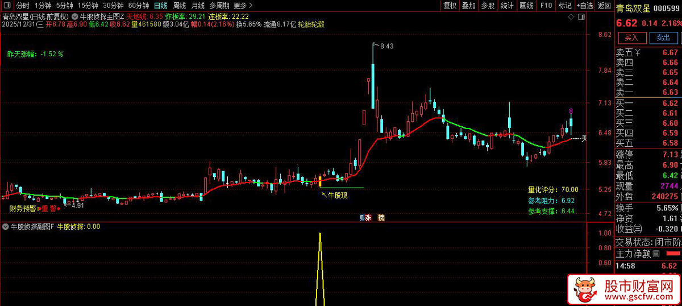Click the 轮胎轮毂 sector label
This screenshot has height=306, width=682.
click(311, 24)
